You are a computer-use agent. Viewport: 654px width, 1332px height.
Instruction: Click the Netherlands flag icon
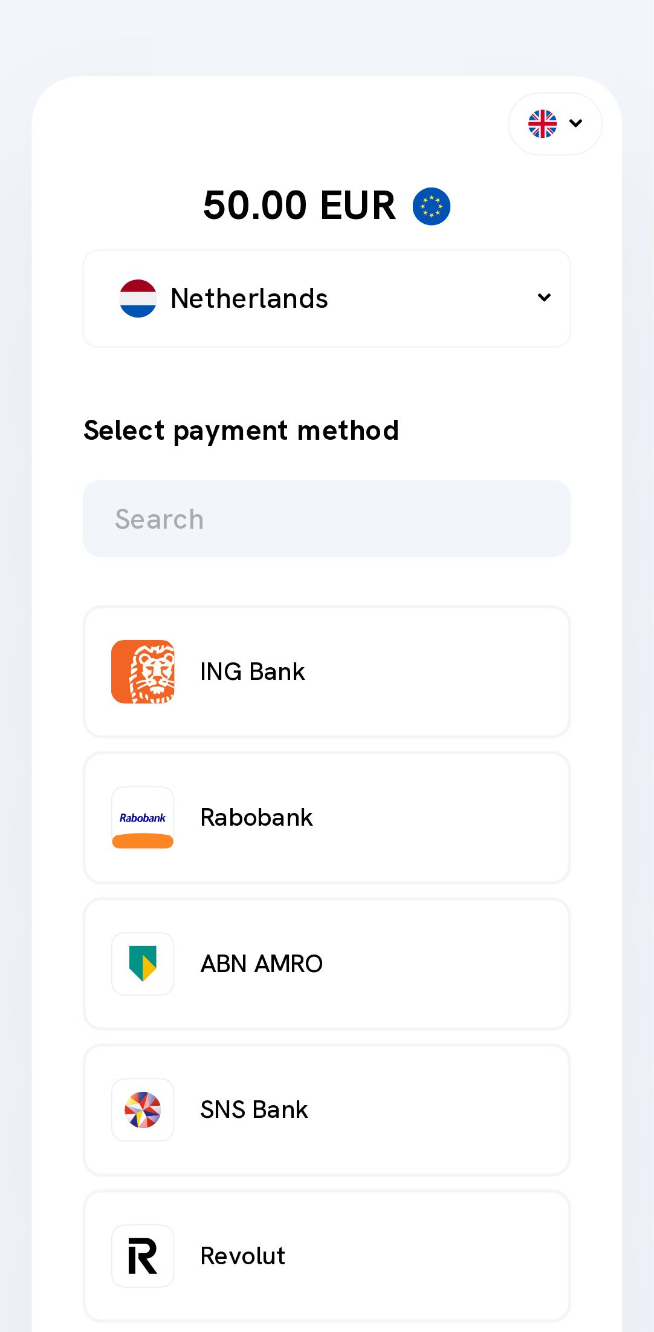[138, 298]
